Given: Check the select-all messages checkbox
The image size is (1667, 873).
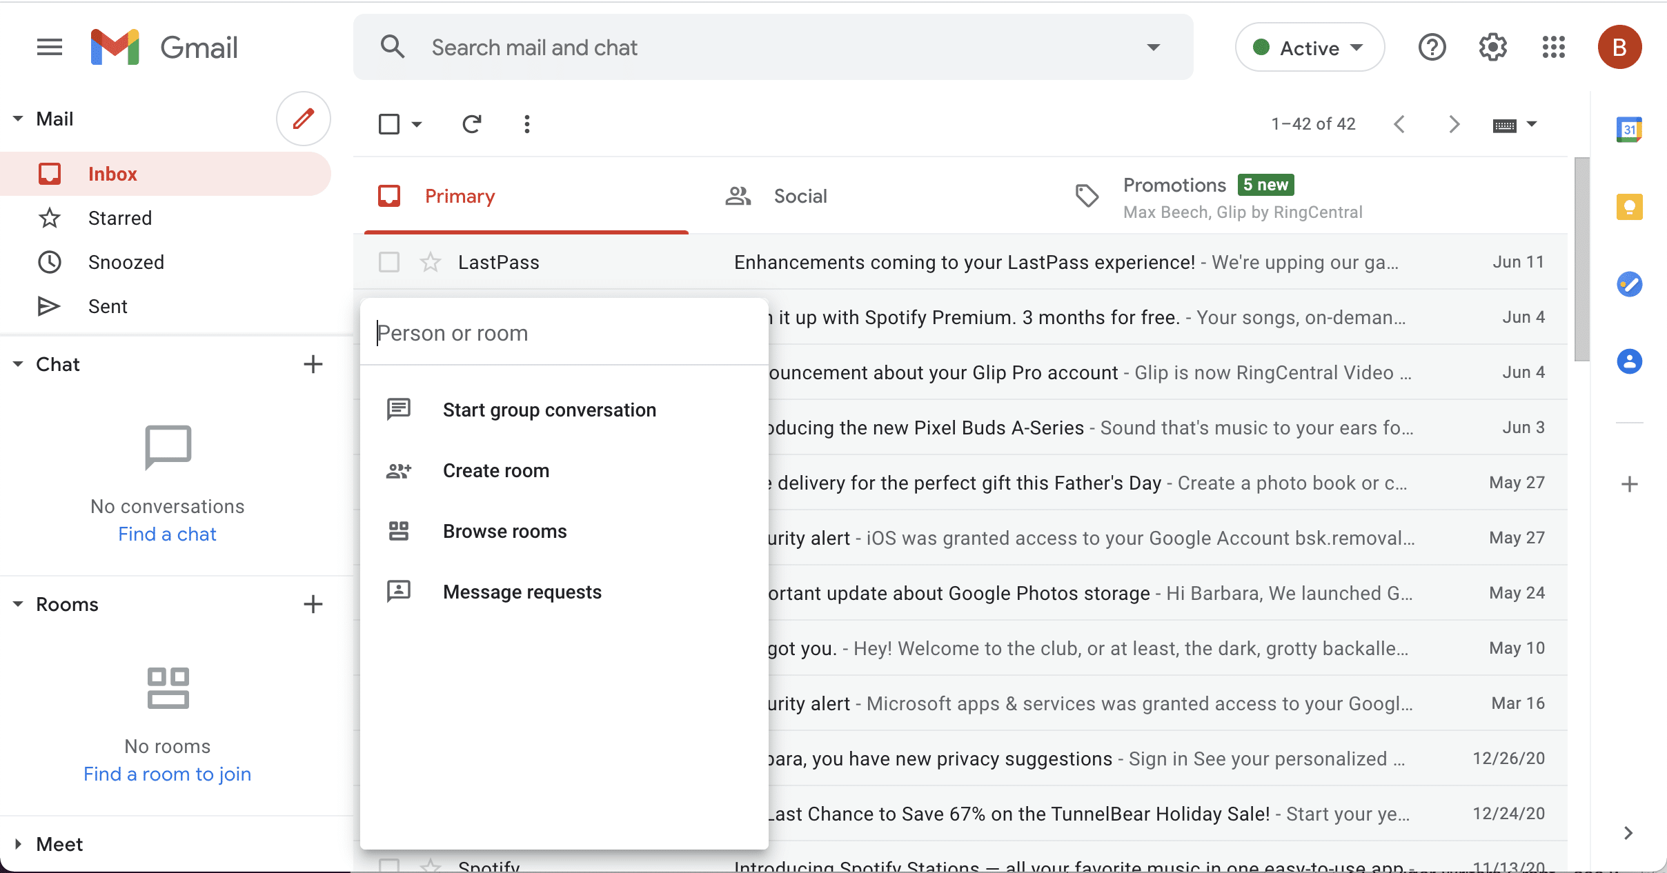Looking at the screenshot, I should pos(389,124).
